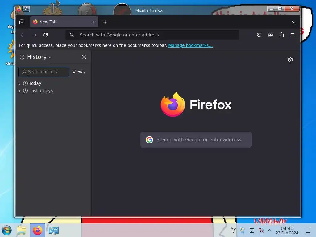Go back one page

[23, 35]
